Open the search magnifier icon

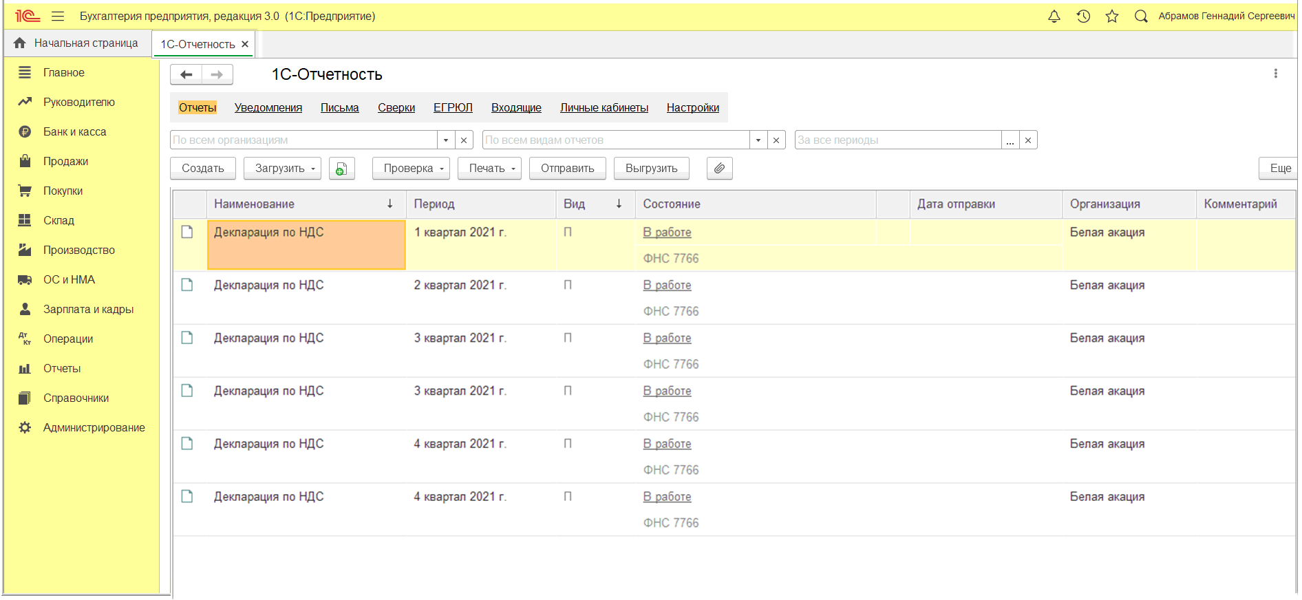[1141, 17]
